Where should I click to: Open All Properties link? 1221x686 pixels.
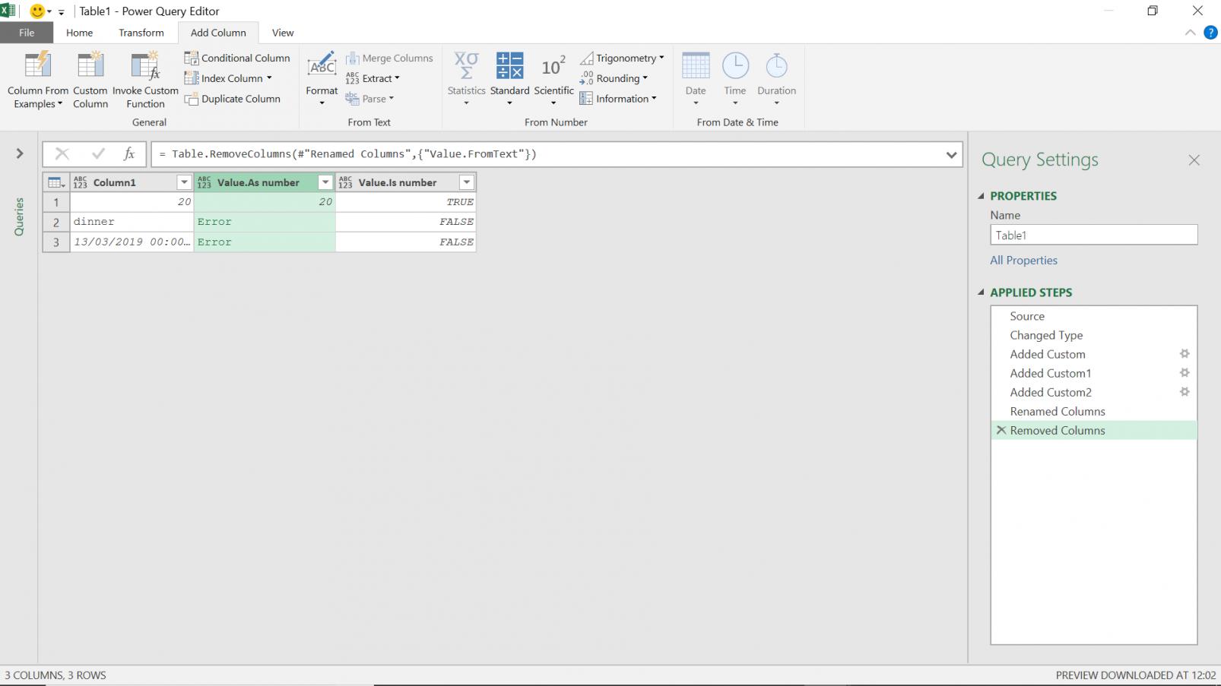pyautogui.click(x=1023, y=260)
